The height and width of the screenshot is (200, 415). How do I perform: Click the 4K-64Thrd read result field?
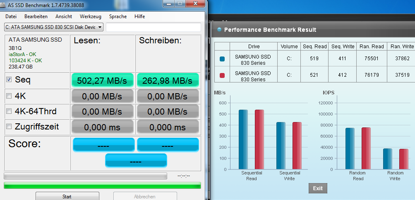(103, 112)
